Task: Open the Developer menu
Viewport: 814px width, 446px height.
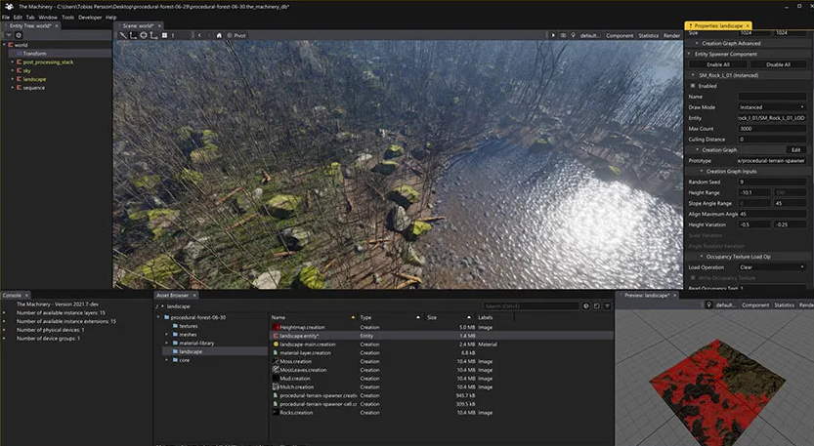Action: coord(89,17)
